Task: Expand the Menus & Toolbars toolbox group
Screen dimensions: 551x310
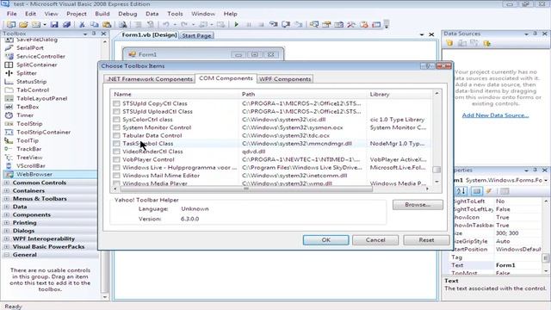Action: pos(6,199)
